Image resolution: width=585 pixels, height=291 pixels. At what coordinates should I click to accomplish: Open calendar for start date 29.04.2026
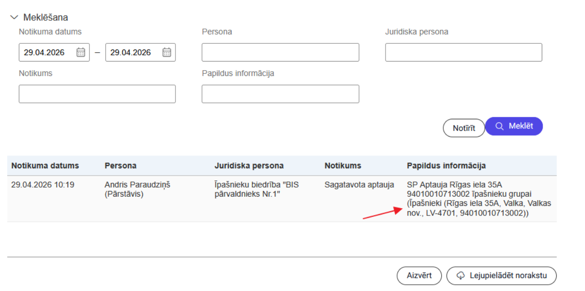[80, 52]
